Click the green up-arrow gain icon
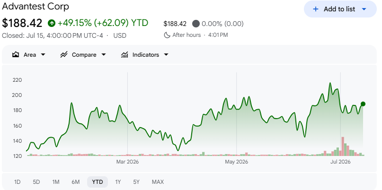This screenshot has height=190, width=382. 52,23
